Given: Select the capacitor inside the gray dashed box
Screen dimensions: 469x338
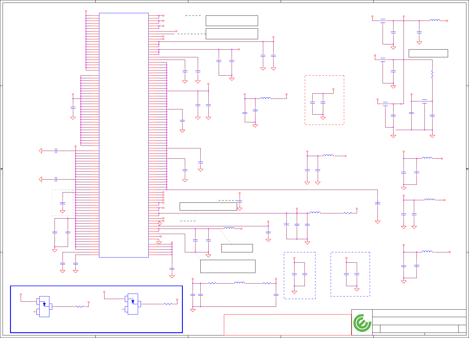Looking at the screenshot, I should pos(63,203).
